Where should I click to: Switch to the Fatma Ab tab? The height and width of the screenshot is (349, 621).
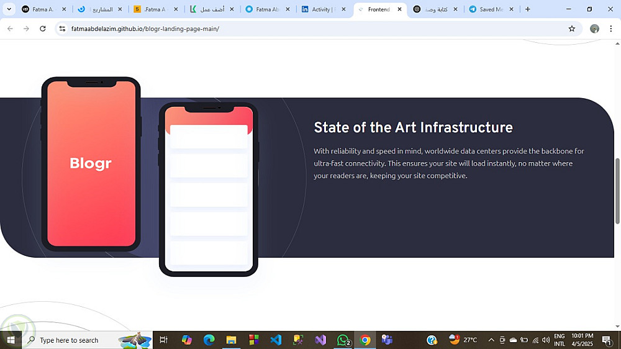[267, 9]
